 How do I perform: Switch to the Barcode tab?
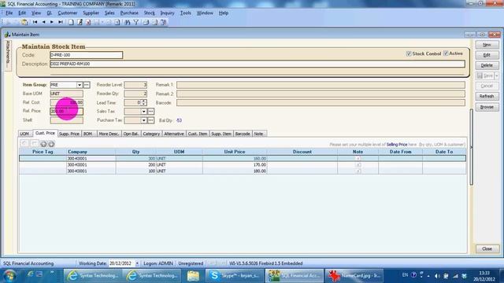click(x=243, y=134)
